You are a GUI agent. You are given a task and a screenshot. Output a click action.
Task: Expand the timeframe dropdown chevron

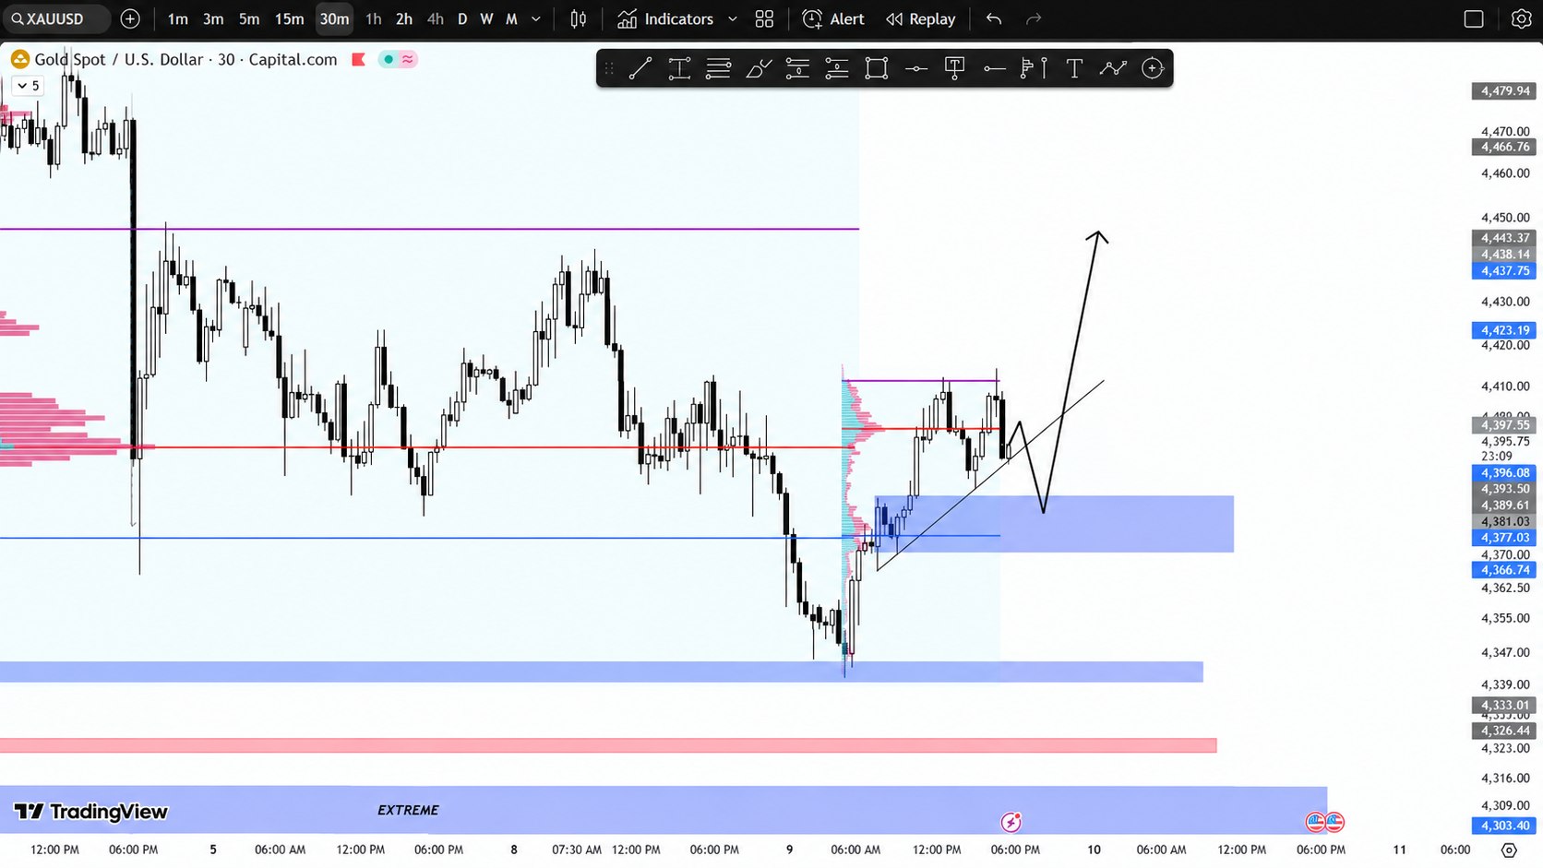tap(536, 18)
